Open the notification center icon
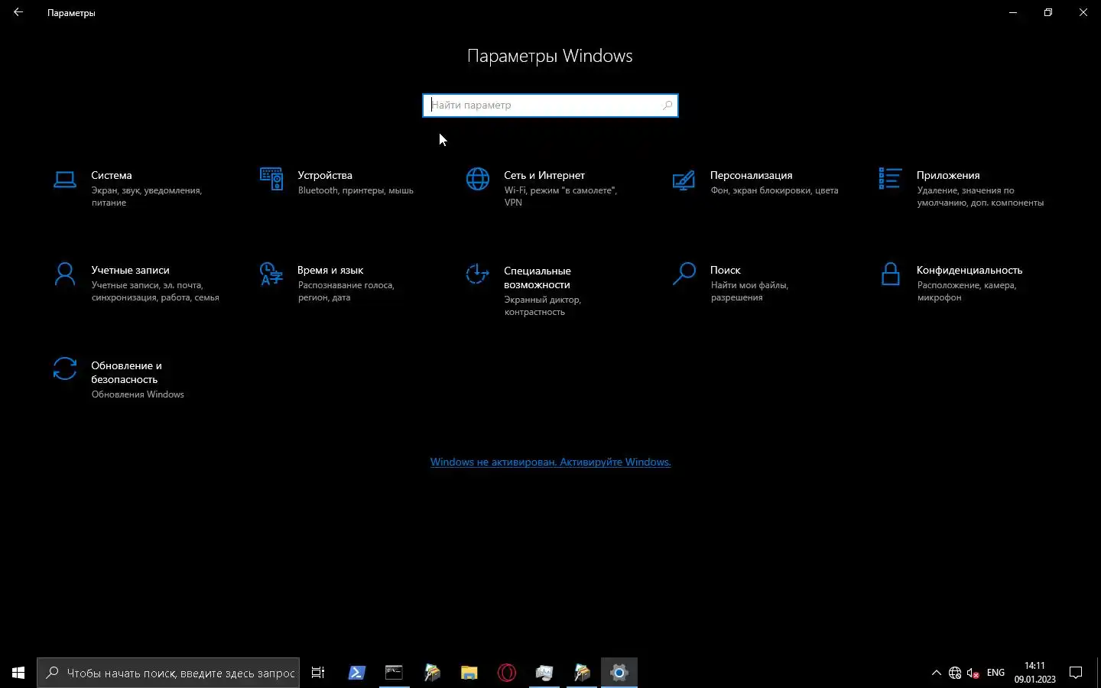Image resolution: width=1101 pixels, height=688 pixels. (1076, 673)
